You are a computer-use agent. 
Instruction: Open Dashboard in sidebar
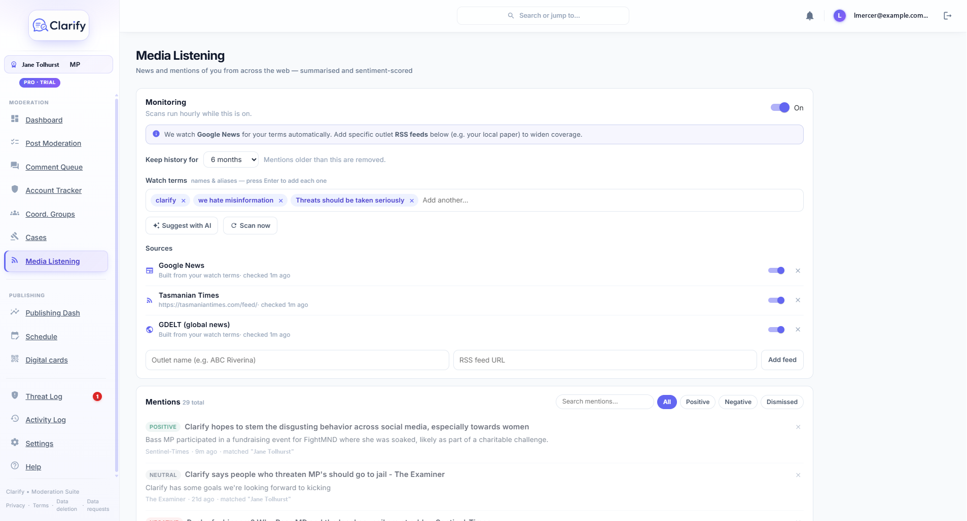pyautogui.click(x=44, y=120)
